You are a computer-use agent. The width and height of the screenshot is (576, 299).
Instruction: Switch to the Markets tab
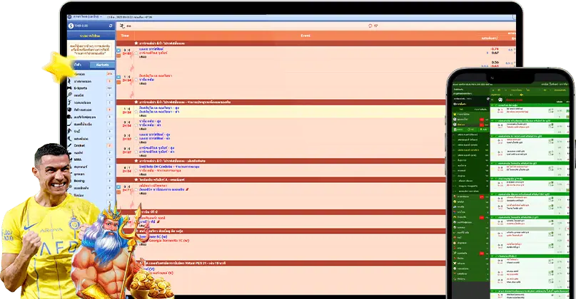click(102, 65)
